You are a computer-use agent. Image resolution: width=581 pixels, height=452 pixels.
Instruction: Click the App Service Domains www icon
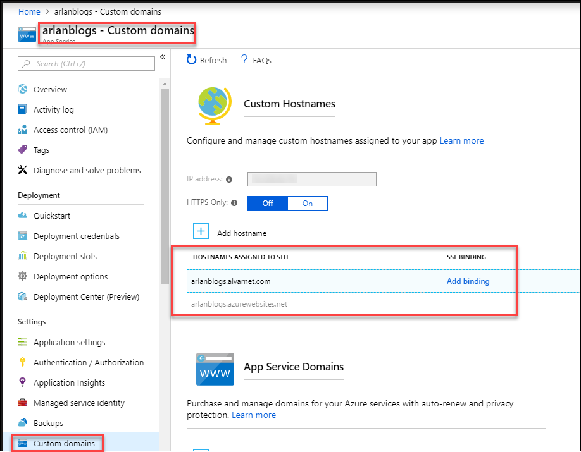pos(215,369)
